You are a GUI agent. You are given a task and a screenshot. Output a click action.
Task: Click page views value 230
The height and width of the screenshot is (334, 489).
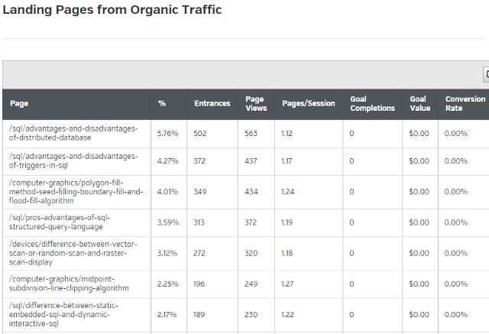pos(251,315)
